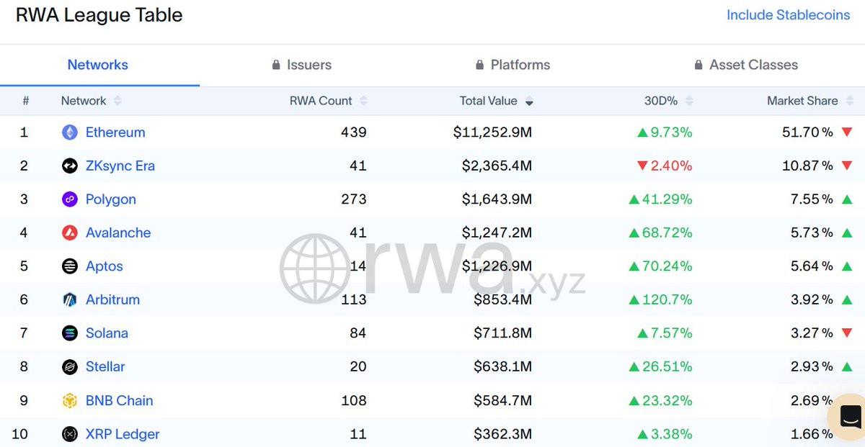Open the XRP Ledger network link
The image size is (865, 447).
pyautogui.click(x=123, y=434)
